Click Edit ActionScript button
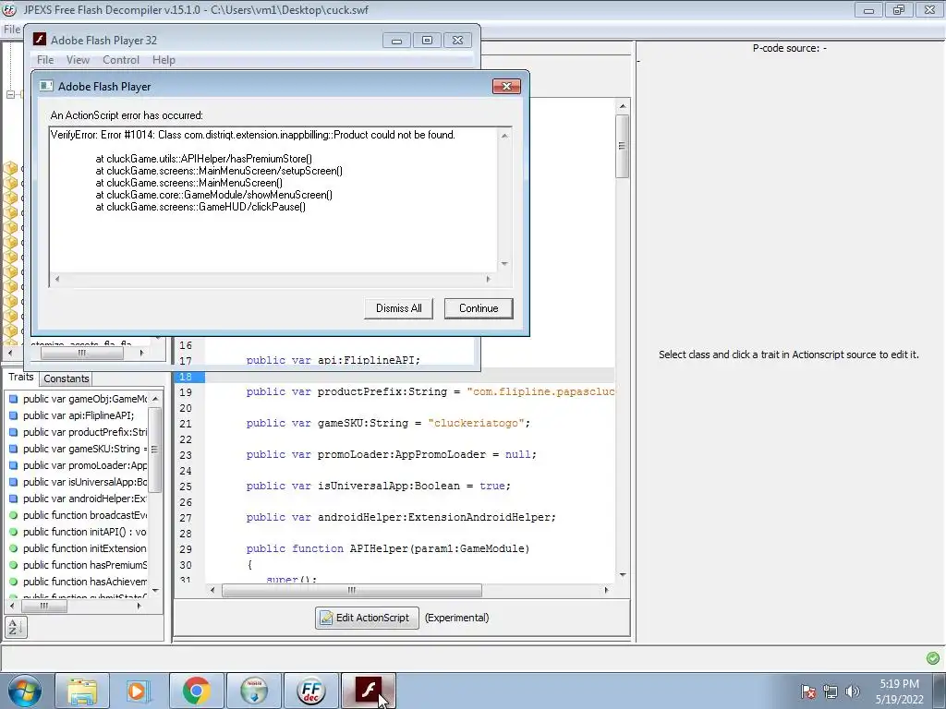946x709 pixels. tap(367, 618)
